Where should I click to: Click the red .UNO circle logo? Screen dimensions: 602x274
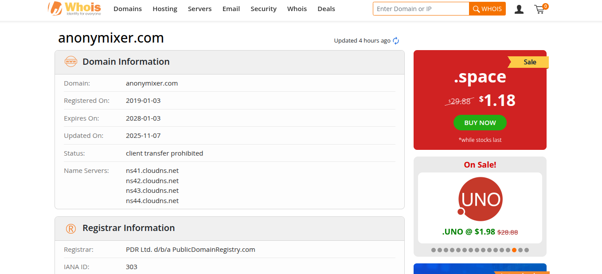pyautogui.click(x=480, y=199)
